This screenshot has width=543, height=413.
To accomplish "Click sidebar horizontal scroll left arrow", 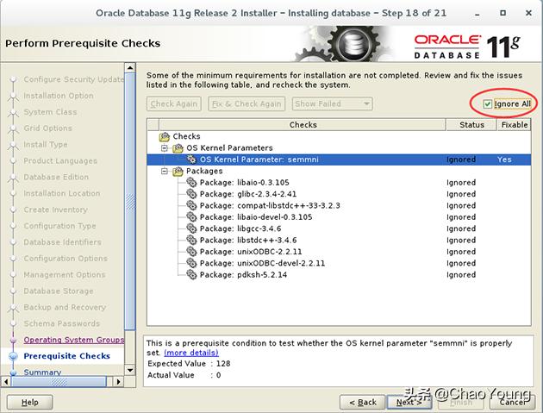I will [5, 381].
